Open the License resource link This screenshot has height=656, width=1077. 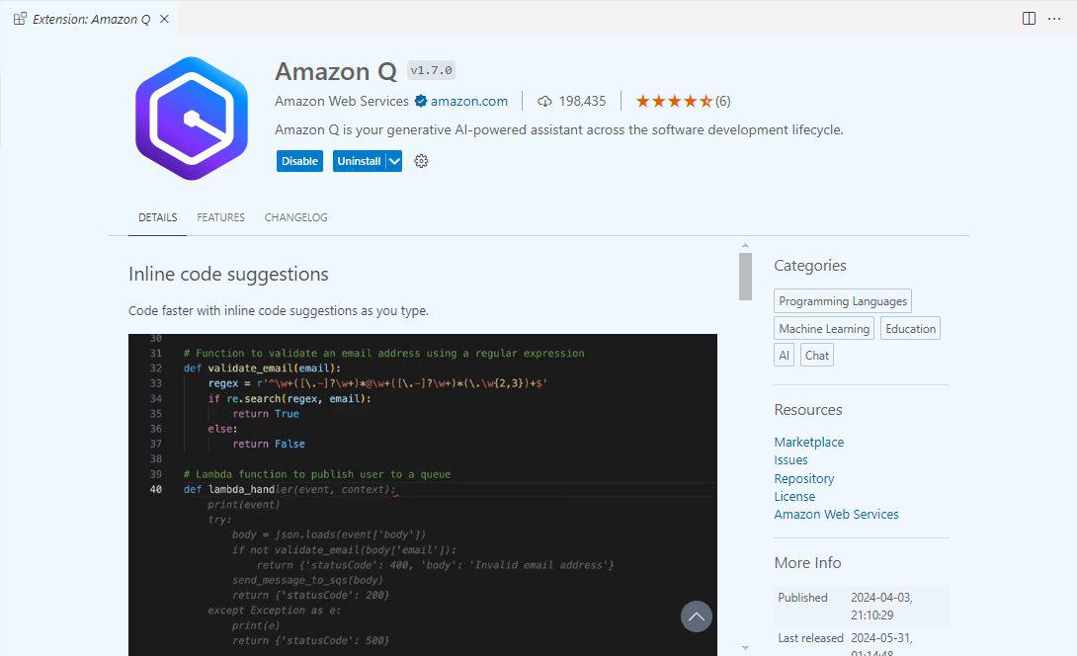pos(794,496)
